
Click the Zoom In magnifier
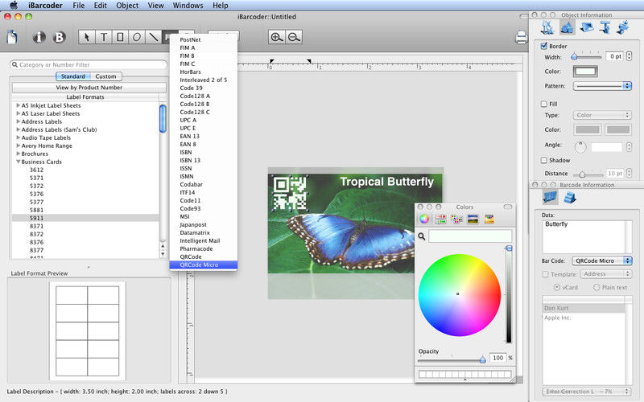tap(276, 37)
